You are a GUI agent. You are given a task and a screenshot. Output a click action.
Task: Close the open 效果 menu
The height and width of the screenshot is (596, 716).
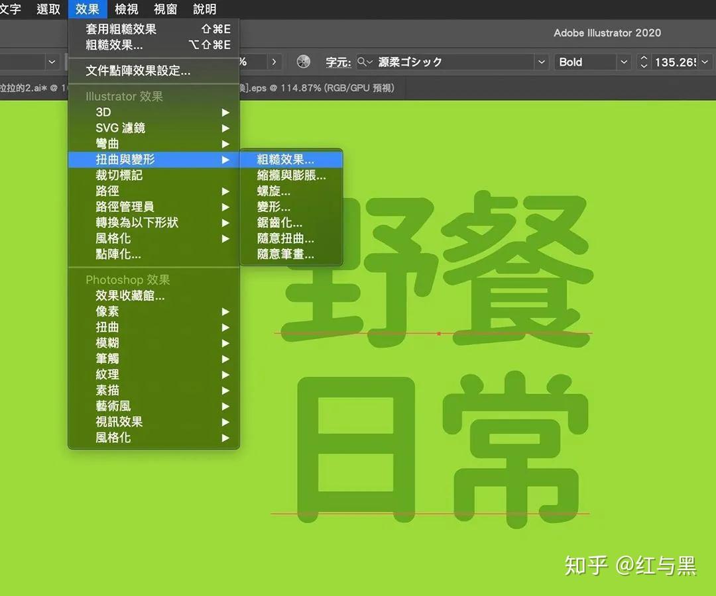coord(88,9)
